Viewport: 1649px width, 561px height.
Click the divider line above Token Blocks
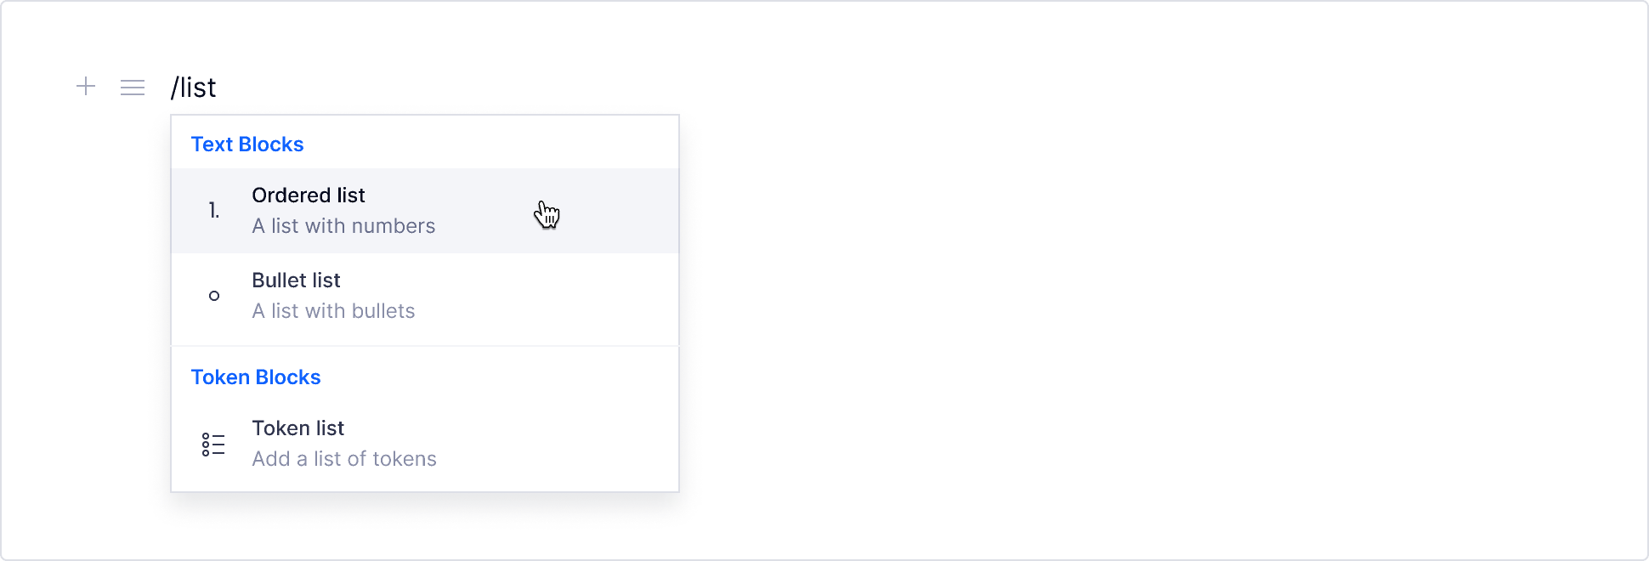click(425, 346)
